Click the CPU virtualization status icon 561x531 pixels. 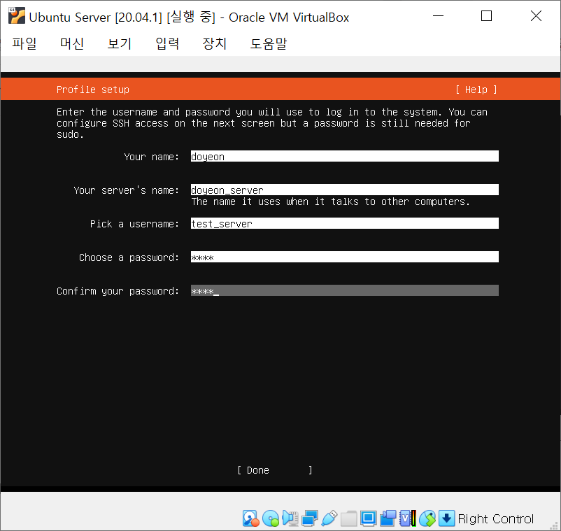point(408,518)
